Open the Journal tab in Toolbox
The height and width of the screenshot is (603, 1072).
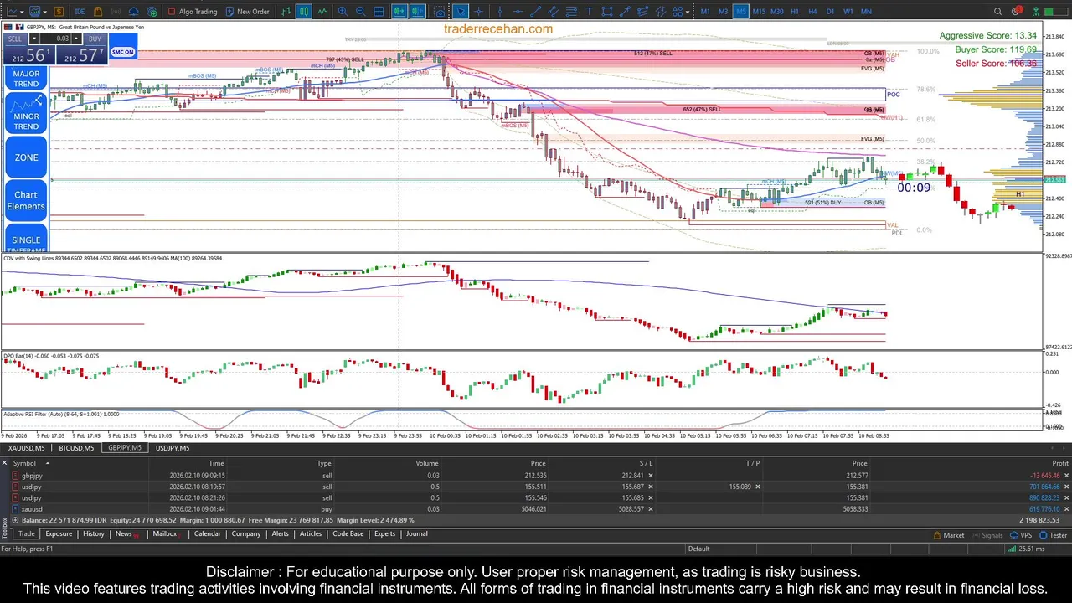416,534
